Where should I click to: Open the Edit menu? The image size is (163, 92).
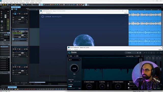point(4,3)
